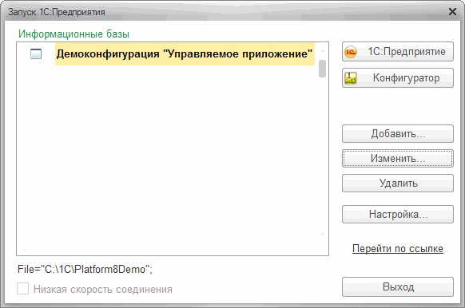Click the Конфигуратор icon
Image resolution: width=465 pixels, height=308 pixels.
click(x=351, y=78)
